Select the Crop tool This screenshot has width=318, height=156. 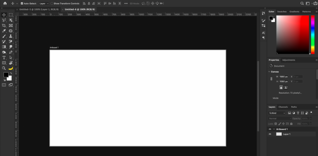tap(4, 26)
